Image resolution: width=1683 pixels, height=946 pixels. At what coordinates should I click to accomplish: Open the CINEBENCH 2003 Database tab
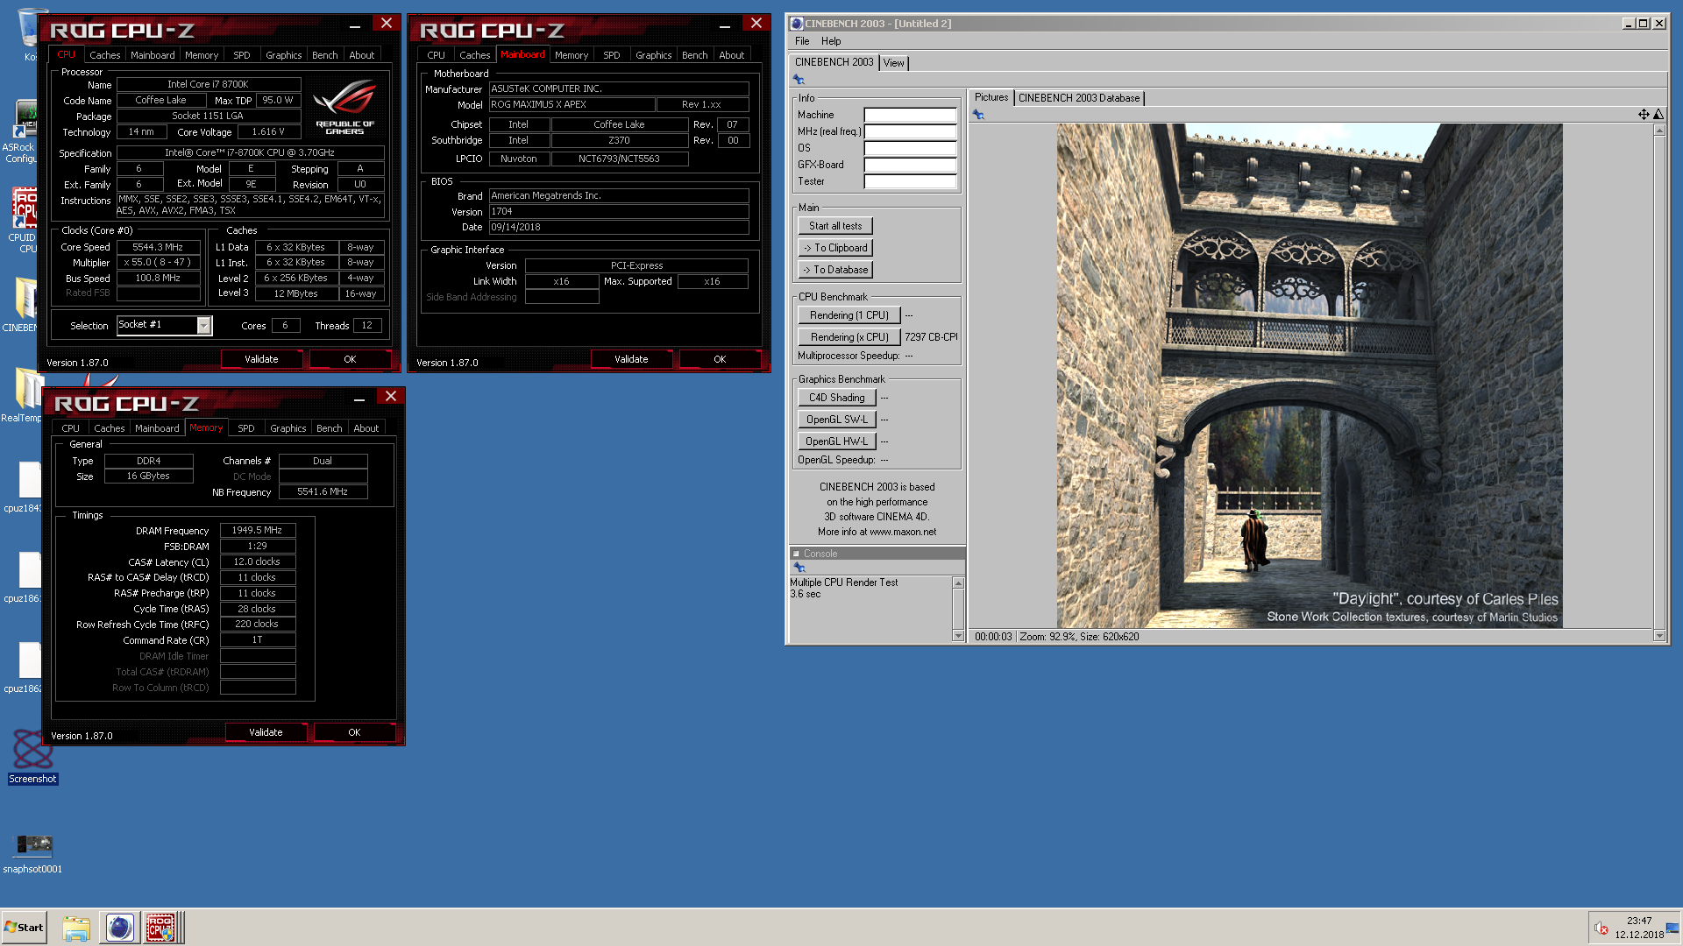click(x=1079, y=98)
